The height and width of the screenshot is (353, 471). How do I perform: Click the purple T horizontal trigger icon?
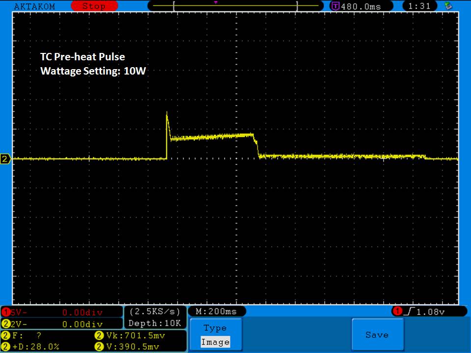pyautogui.click(x=335, y=6)
